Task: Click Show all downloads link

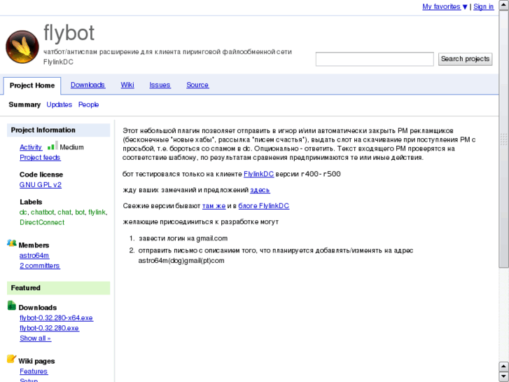Action: [x=35, y=338]
